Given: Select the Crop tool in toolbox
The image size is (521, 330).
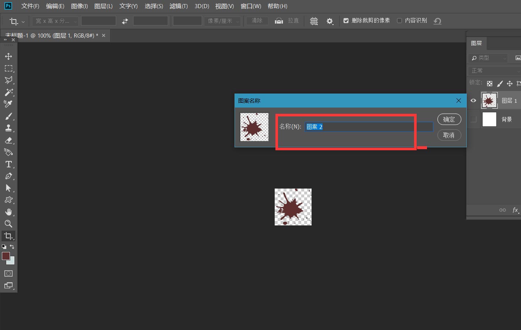Looking at the screenshot, I should (8, 236).
